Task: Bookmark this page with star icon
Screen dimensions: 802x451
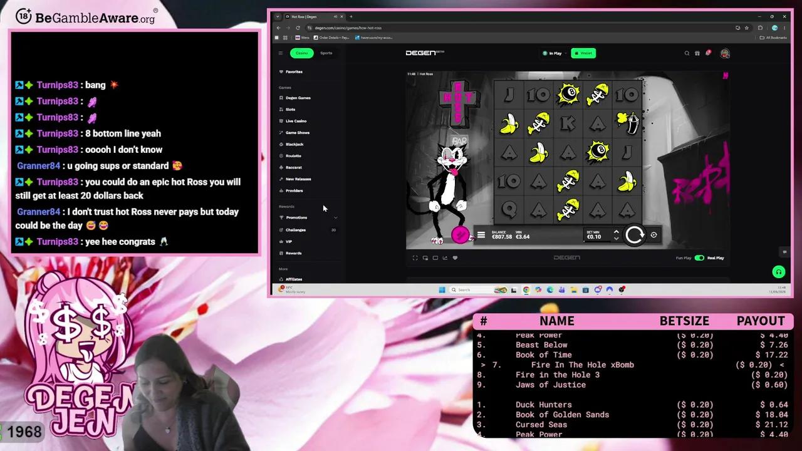Action: pos(746,28)
